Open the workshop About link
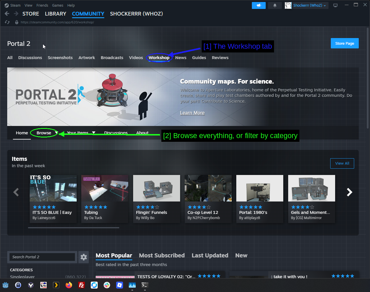Viewport: 370px width, 292px height. (x=142, y=133)
